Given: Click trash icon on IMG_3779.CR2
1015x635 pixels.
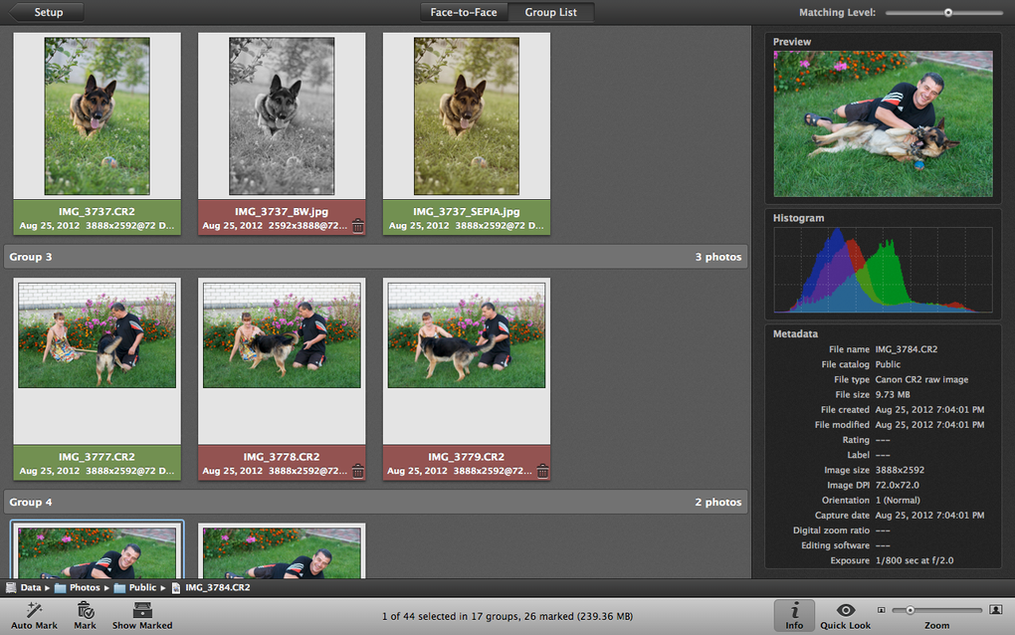Looking at the screenshot, I should pos(542,471).
